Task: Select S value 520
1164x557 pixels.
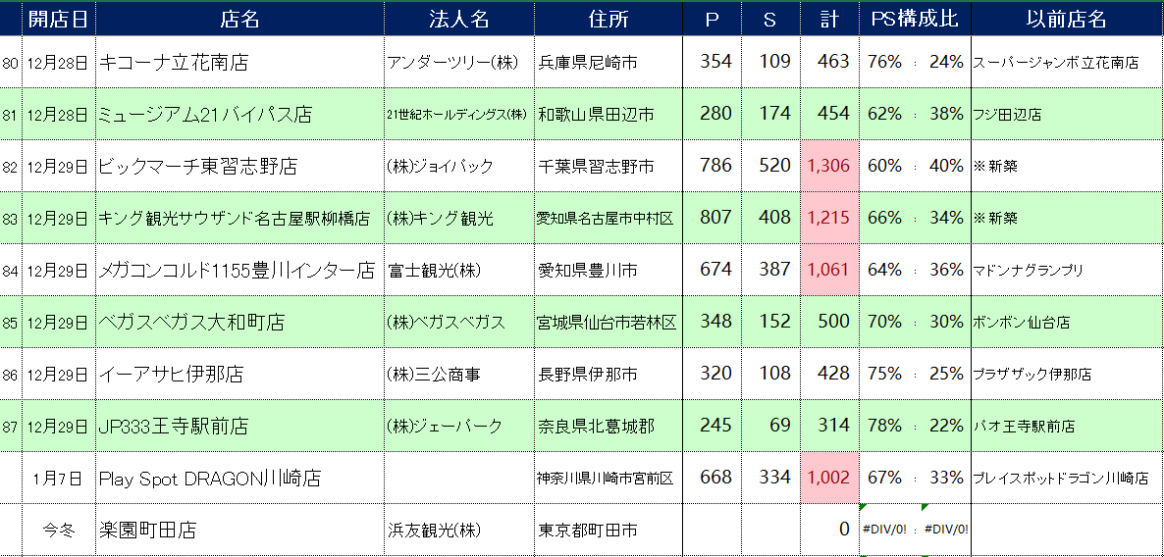Action: click(774, 166)
